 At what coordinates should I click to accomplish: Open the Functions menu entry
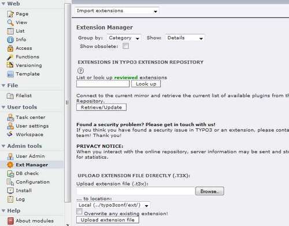pyautogui.click(x=28, y=57)
